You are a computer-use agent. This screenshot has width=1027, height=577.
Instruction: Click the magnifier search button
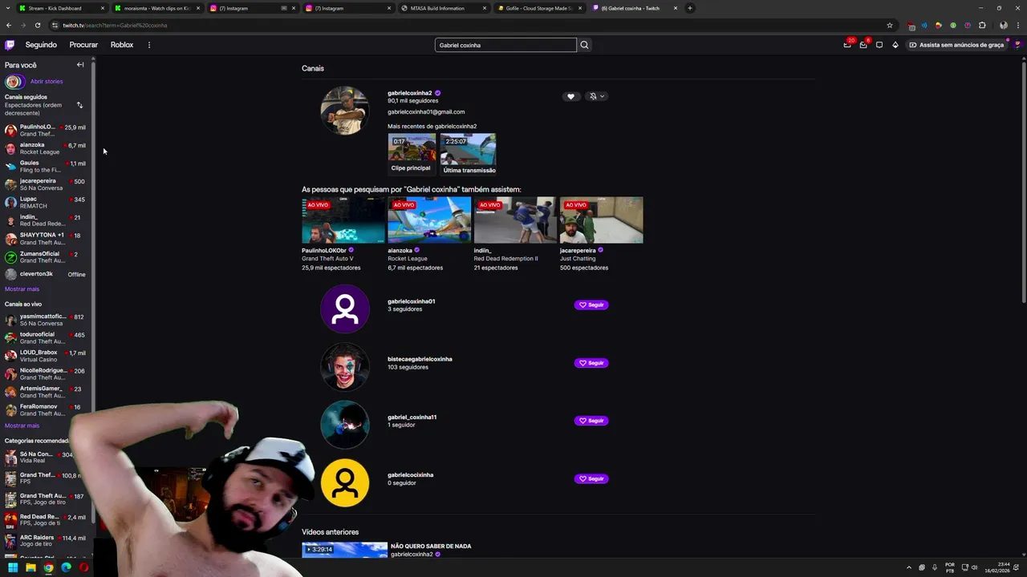click(584, 45)
